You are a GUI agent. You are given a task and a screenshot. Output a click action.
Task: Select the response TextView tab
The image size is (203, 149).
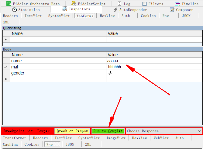point(63,138)
